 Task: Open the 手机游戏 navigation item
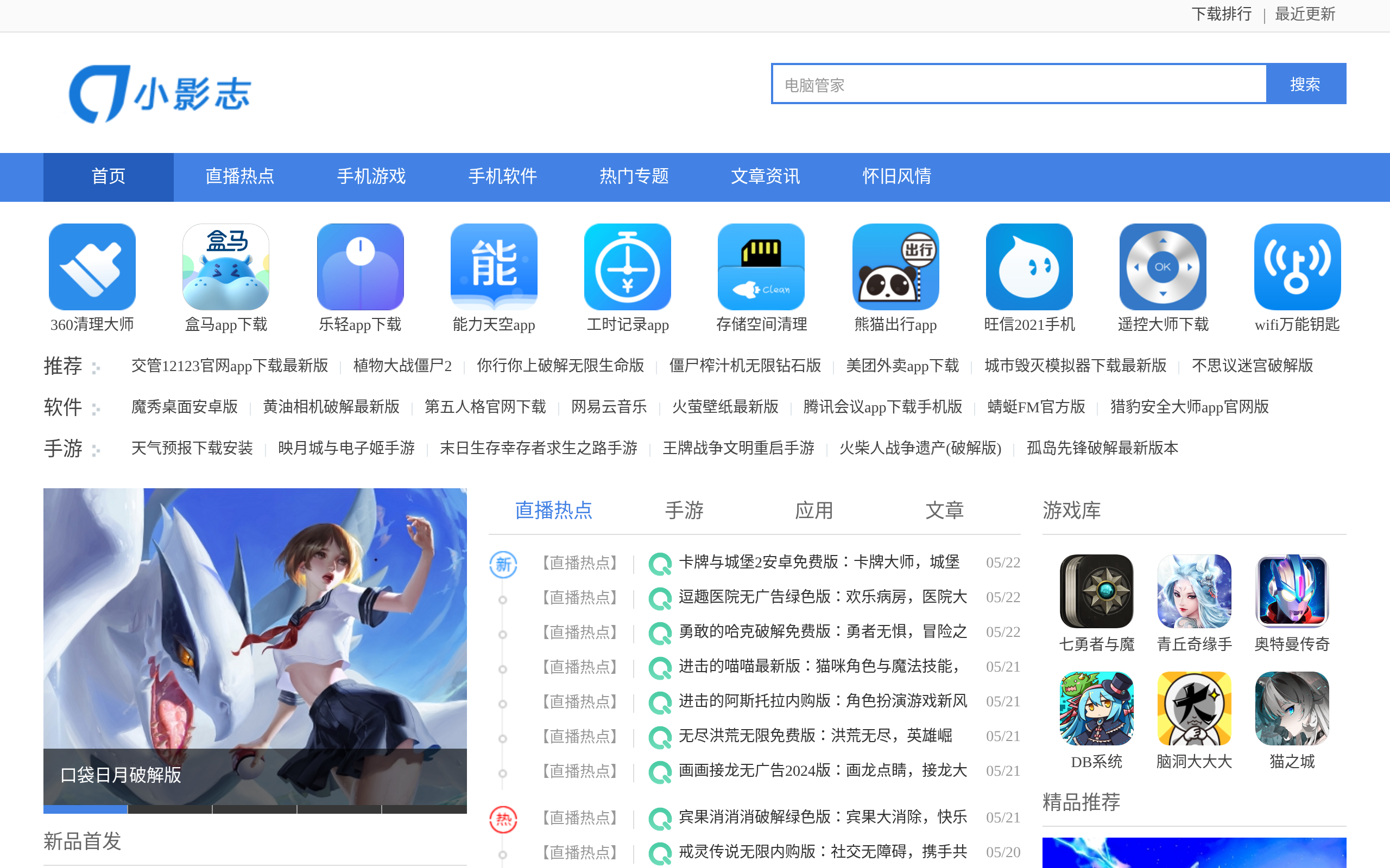click(x=371, y=177)
